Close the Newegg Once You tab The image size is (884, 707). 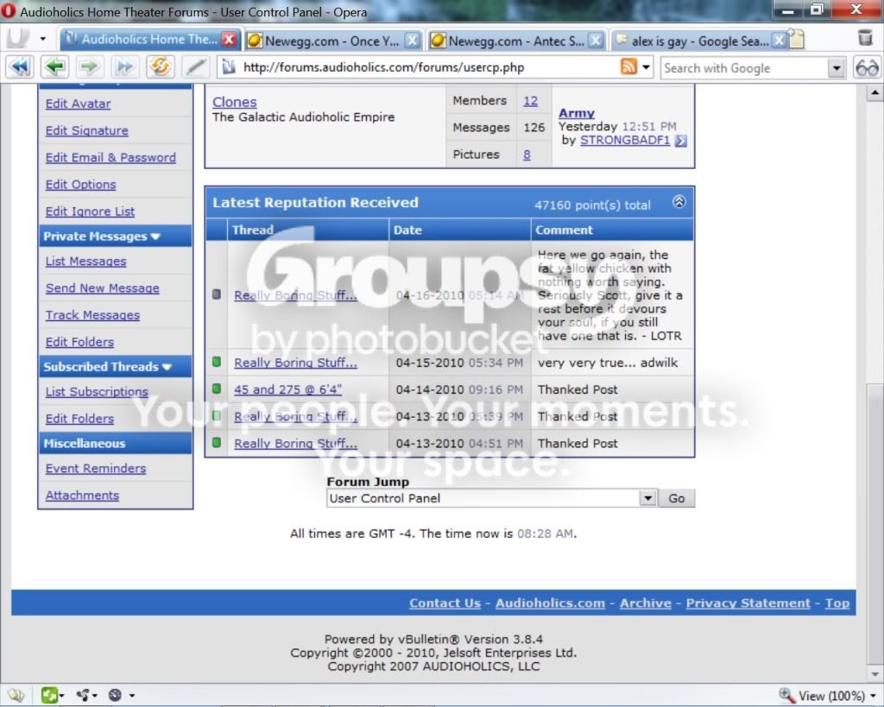pos(412,41)
